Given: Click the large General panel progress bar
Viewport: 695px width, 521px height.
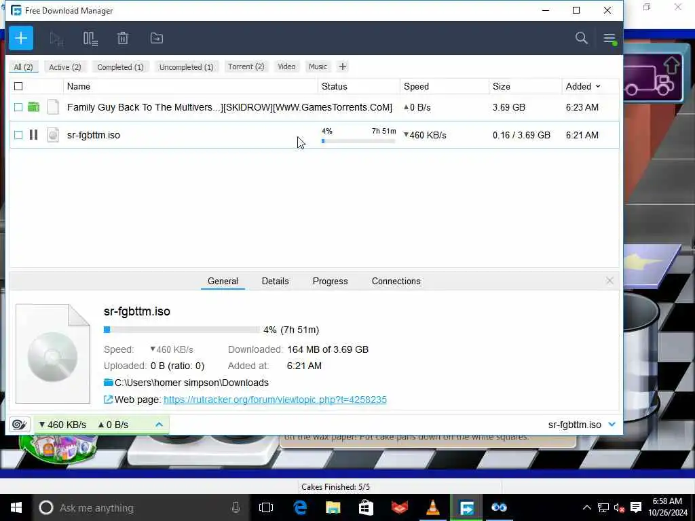Looking at the screenshot, I should coord(181,330).
